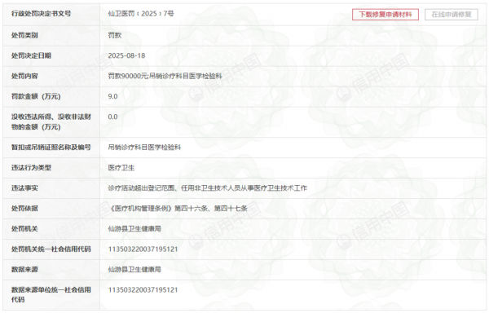This screenshot has height=313, width=489.
Task: Select the value 医疗卫生
Action: click(x=121, y=168)
